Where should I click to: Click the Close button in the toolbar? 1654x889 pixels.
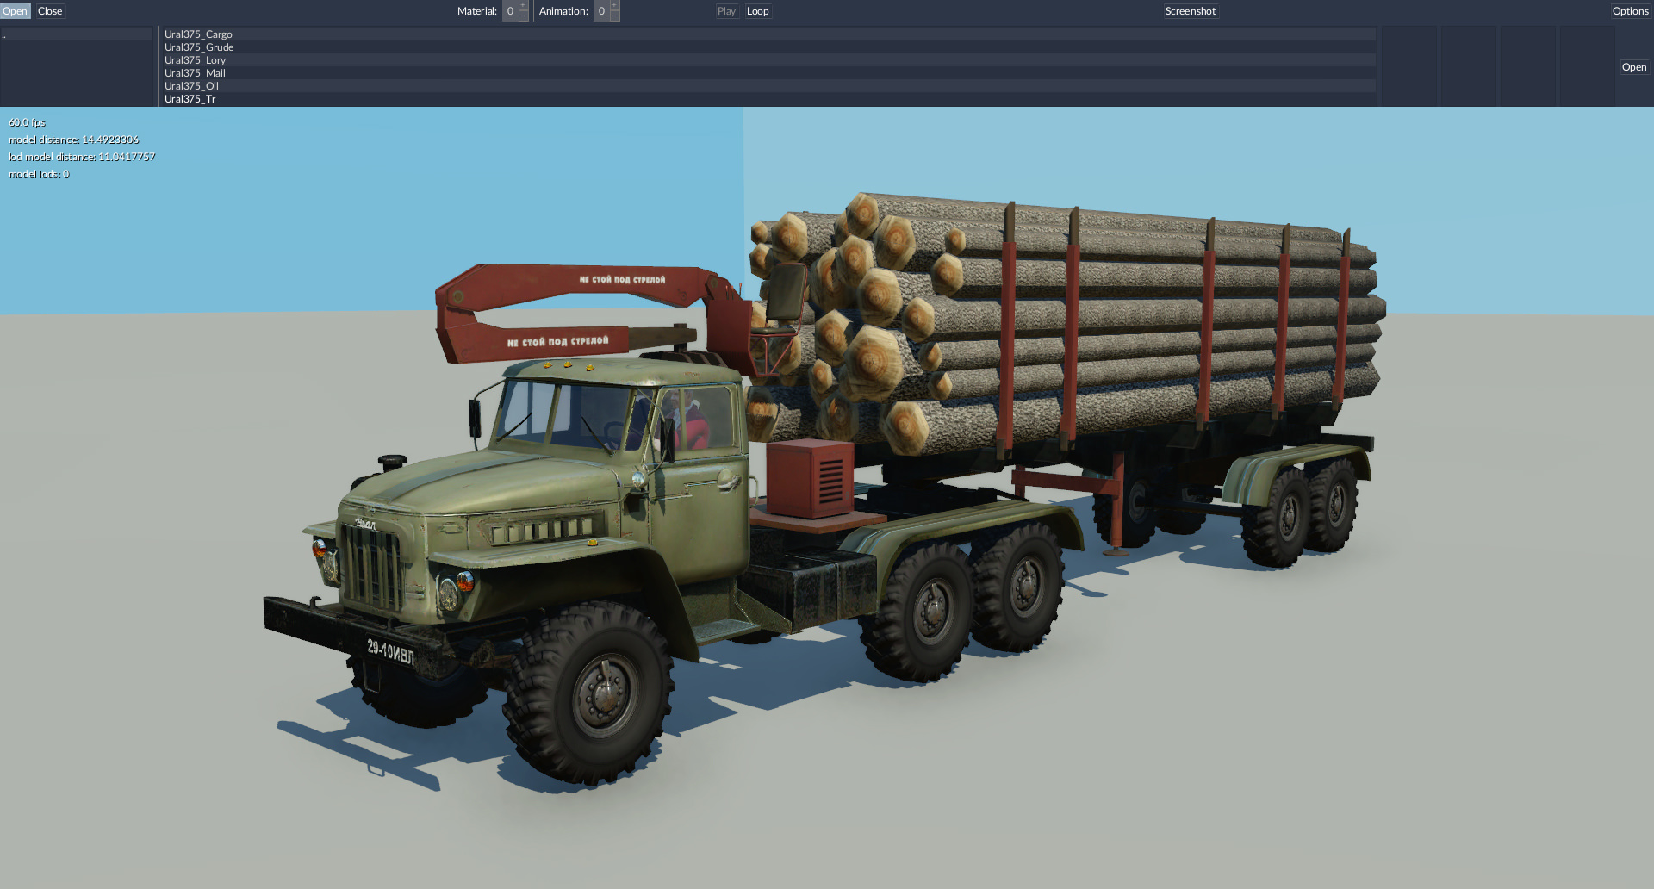coord(50,11)
